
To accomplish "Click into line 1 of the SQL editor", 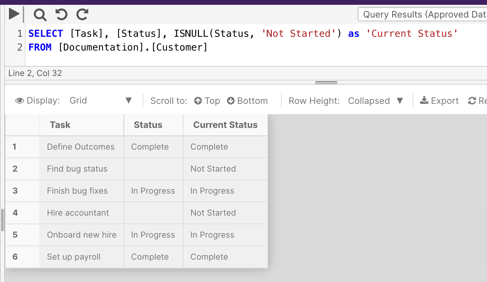I will tap(243, 33).
